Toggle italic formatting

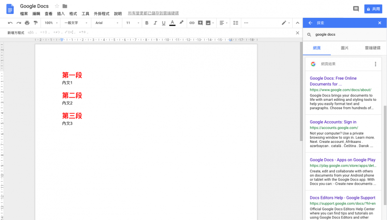tap(155, 23)
